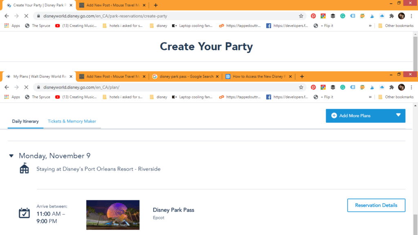Open Other bookmarks folder in front window
Viewport: 418px width, 235px height.
pos(396,97)
